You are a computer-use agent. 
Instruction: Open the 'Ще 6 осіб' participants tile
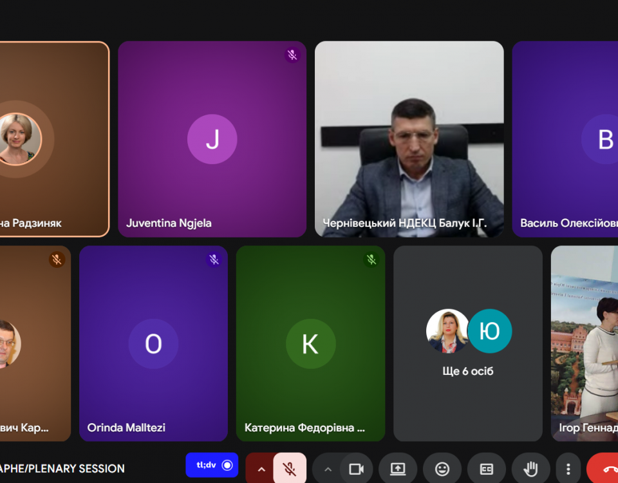468,343
